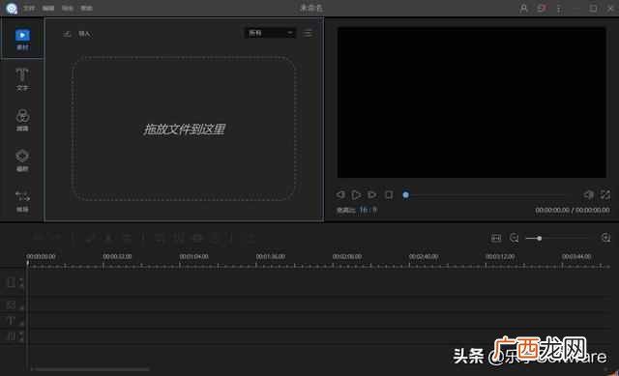
Task: Step forward to next frame
Action: pyautogui.click(x=371, y=194)
